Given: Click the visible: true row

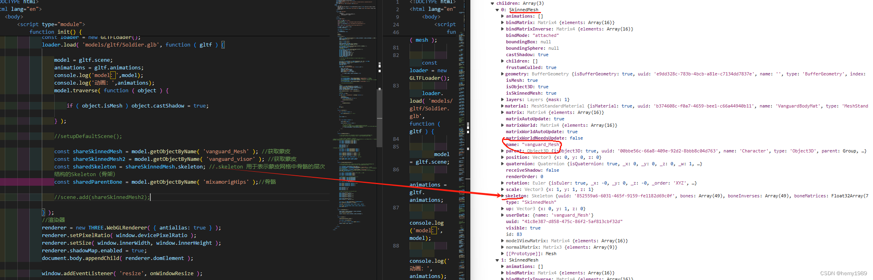Looking at the screenshot, I should 523,228.
